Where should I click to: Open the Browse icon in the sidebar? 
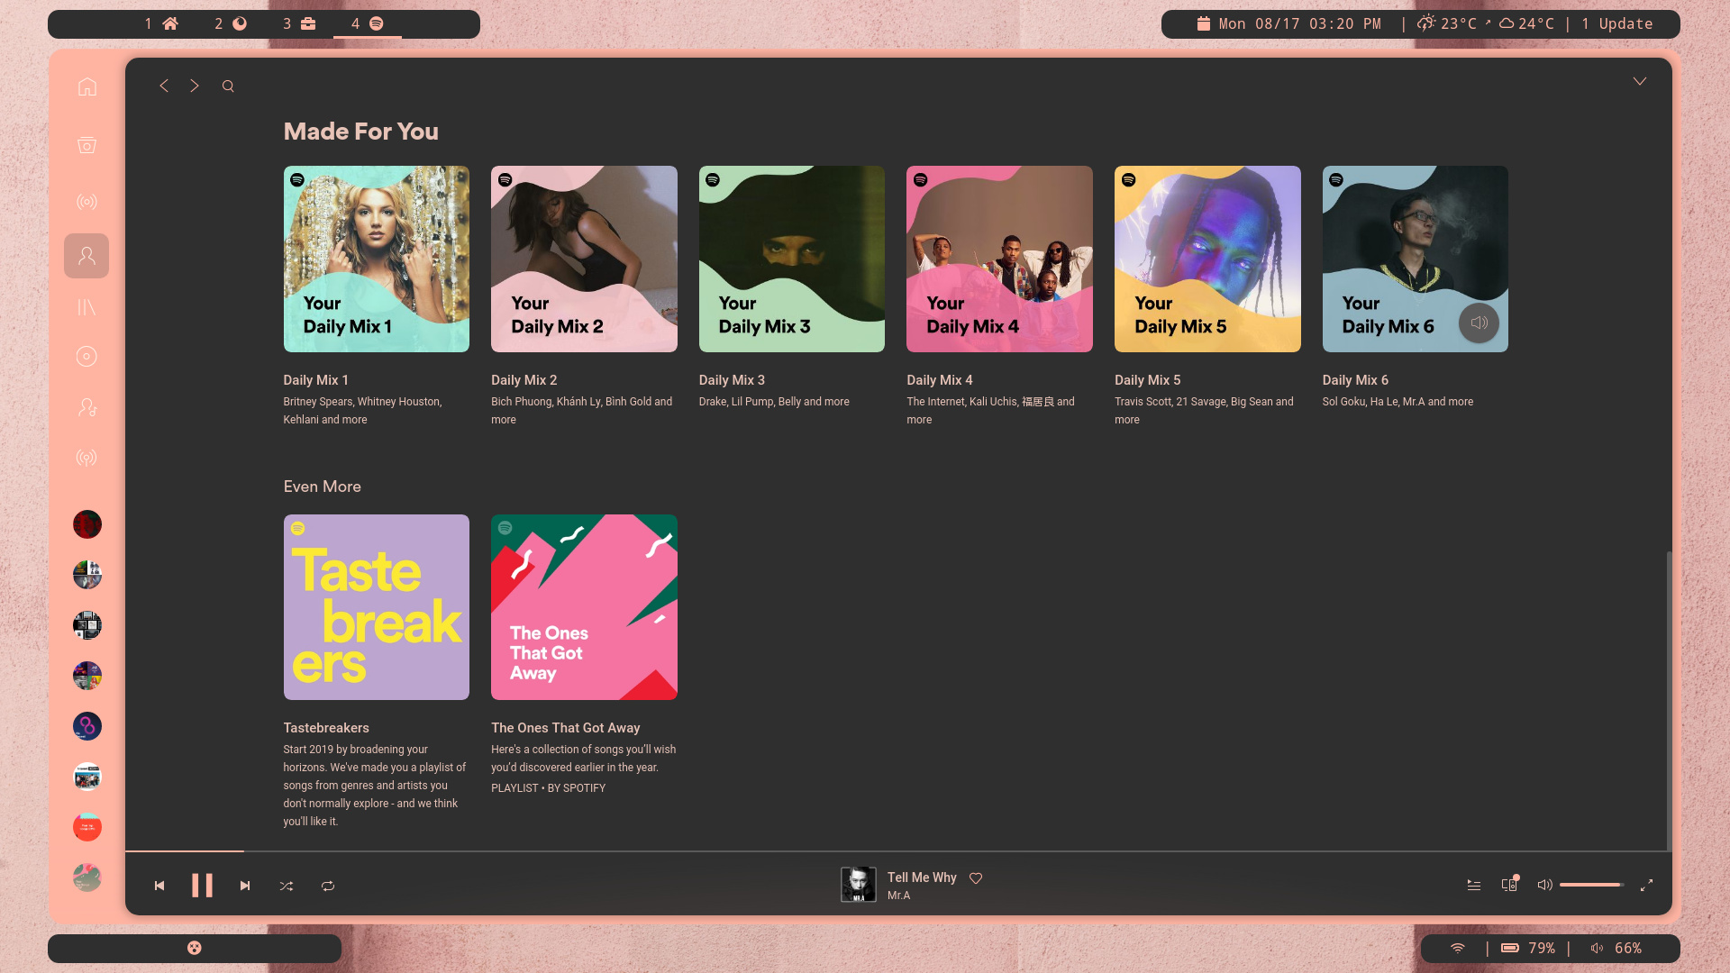(x=86, y=145)
